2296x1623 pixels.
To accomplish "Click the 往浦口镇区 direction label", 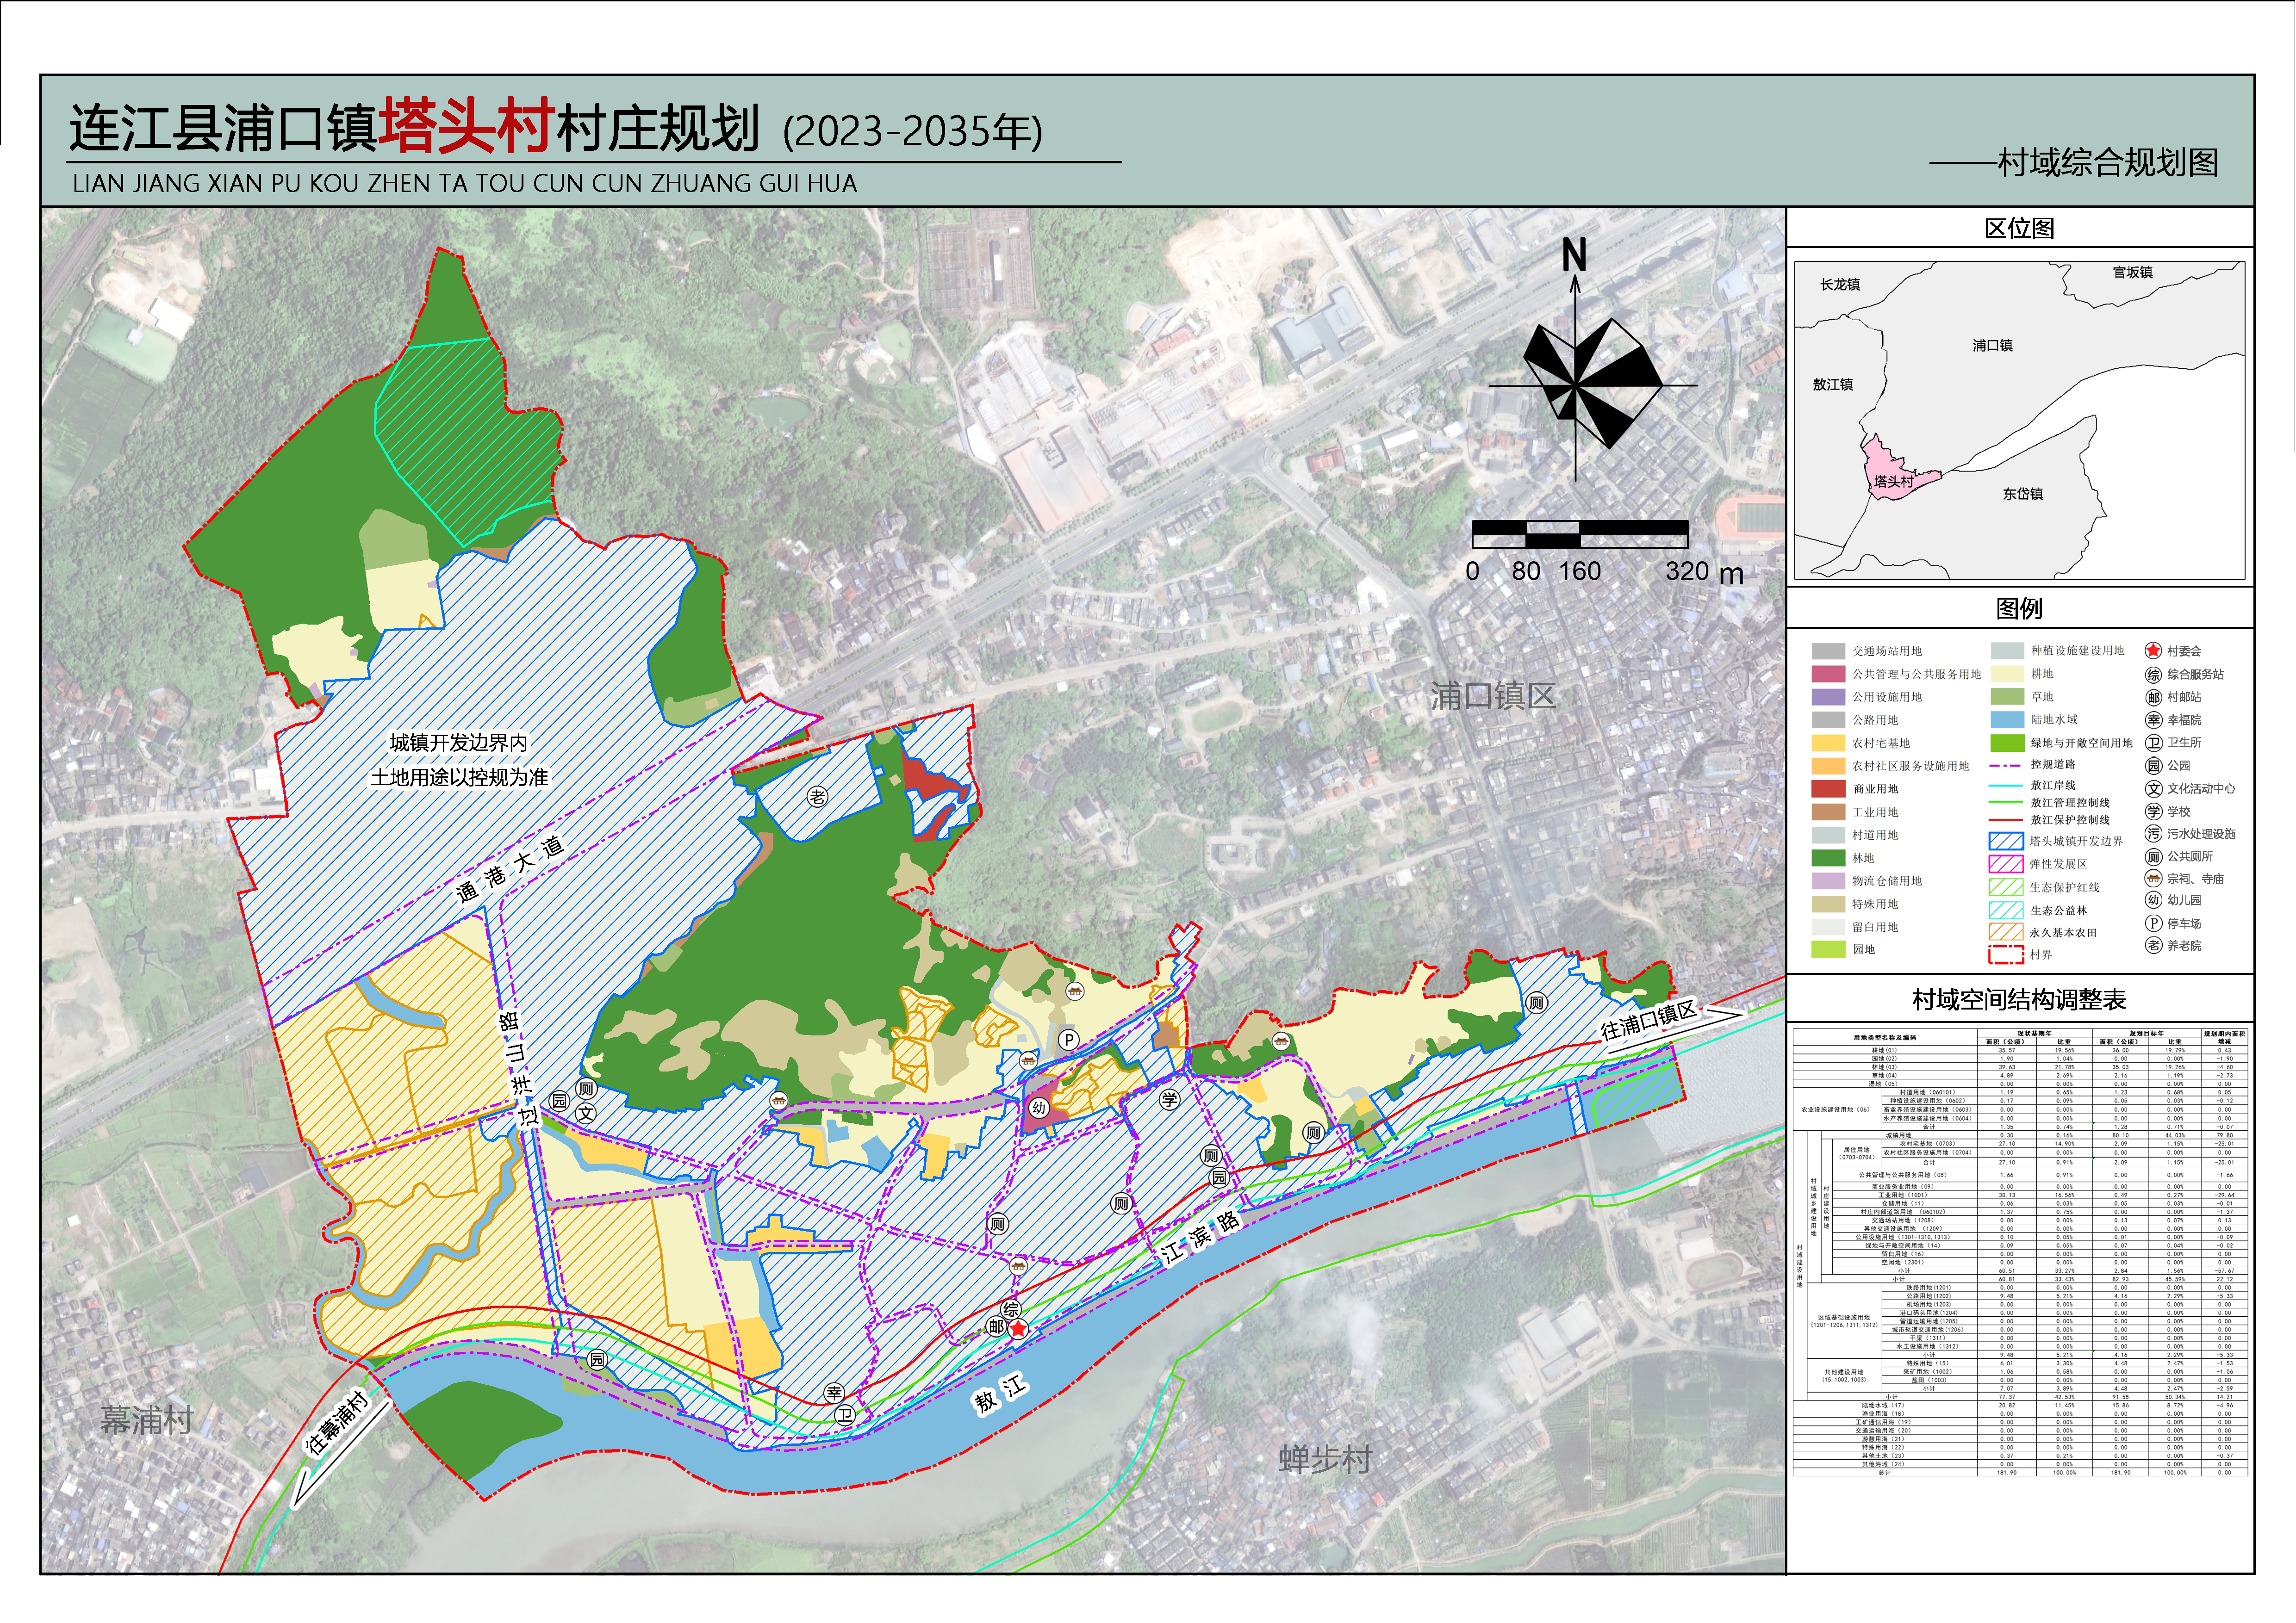I will [x=1648, y=1020].
